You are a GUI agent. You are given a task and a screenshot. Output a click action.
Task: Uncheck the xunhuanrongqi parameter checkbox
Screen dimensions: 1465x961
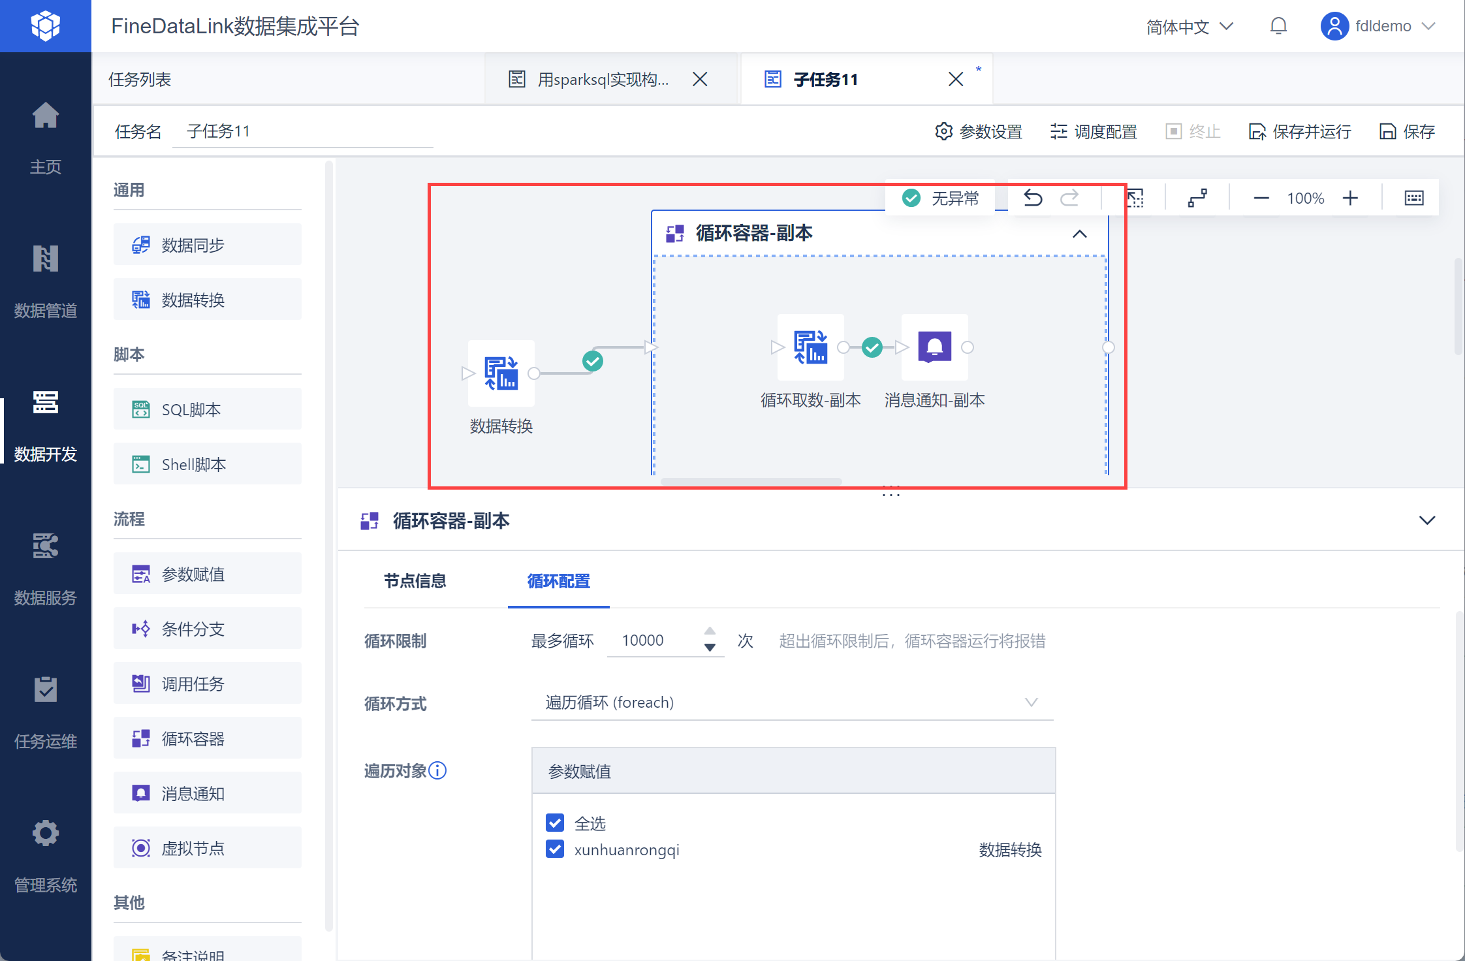pyautogui.click(x=555, y=849)
